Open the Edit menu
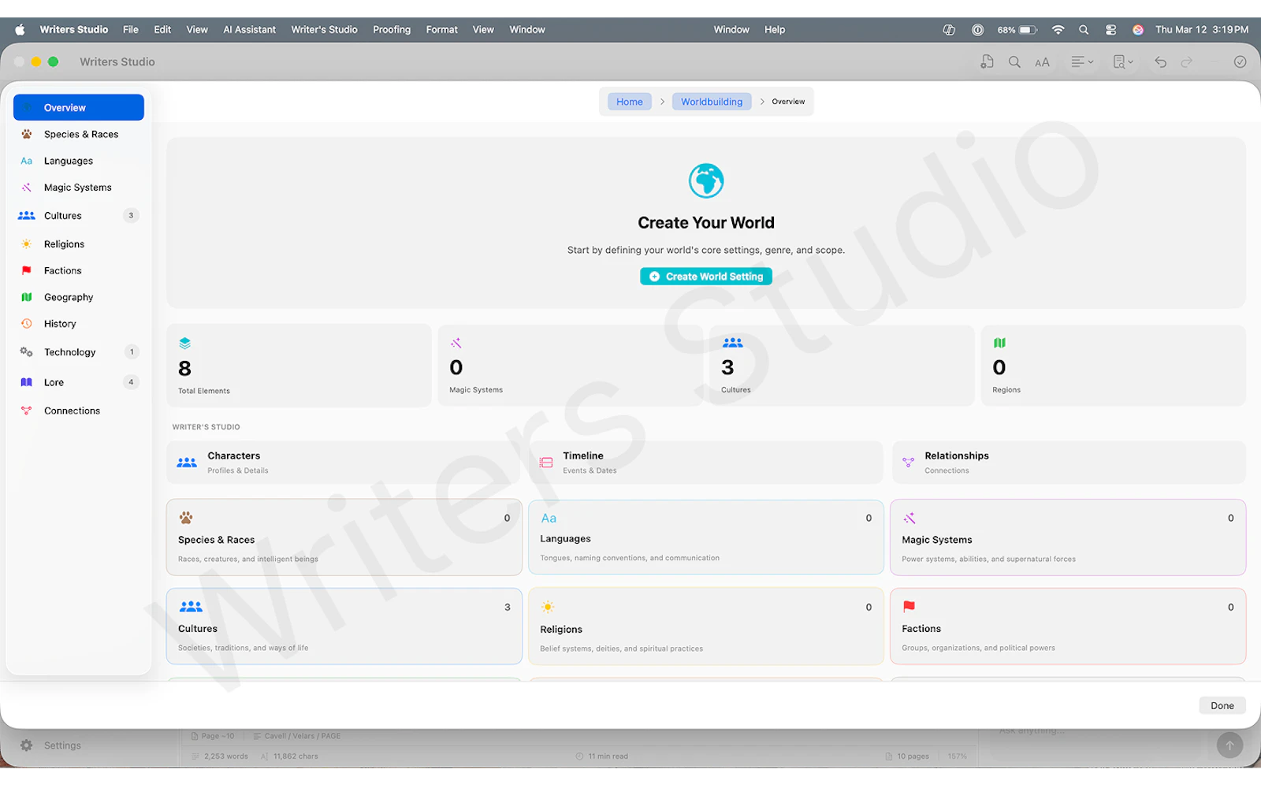 (162, 29)
